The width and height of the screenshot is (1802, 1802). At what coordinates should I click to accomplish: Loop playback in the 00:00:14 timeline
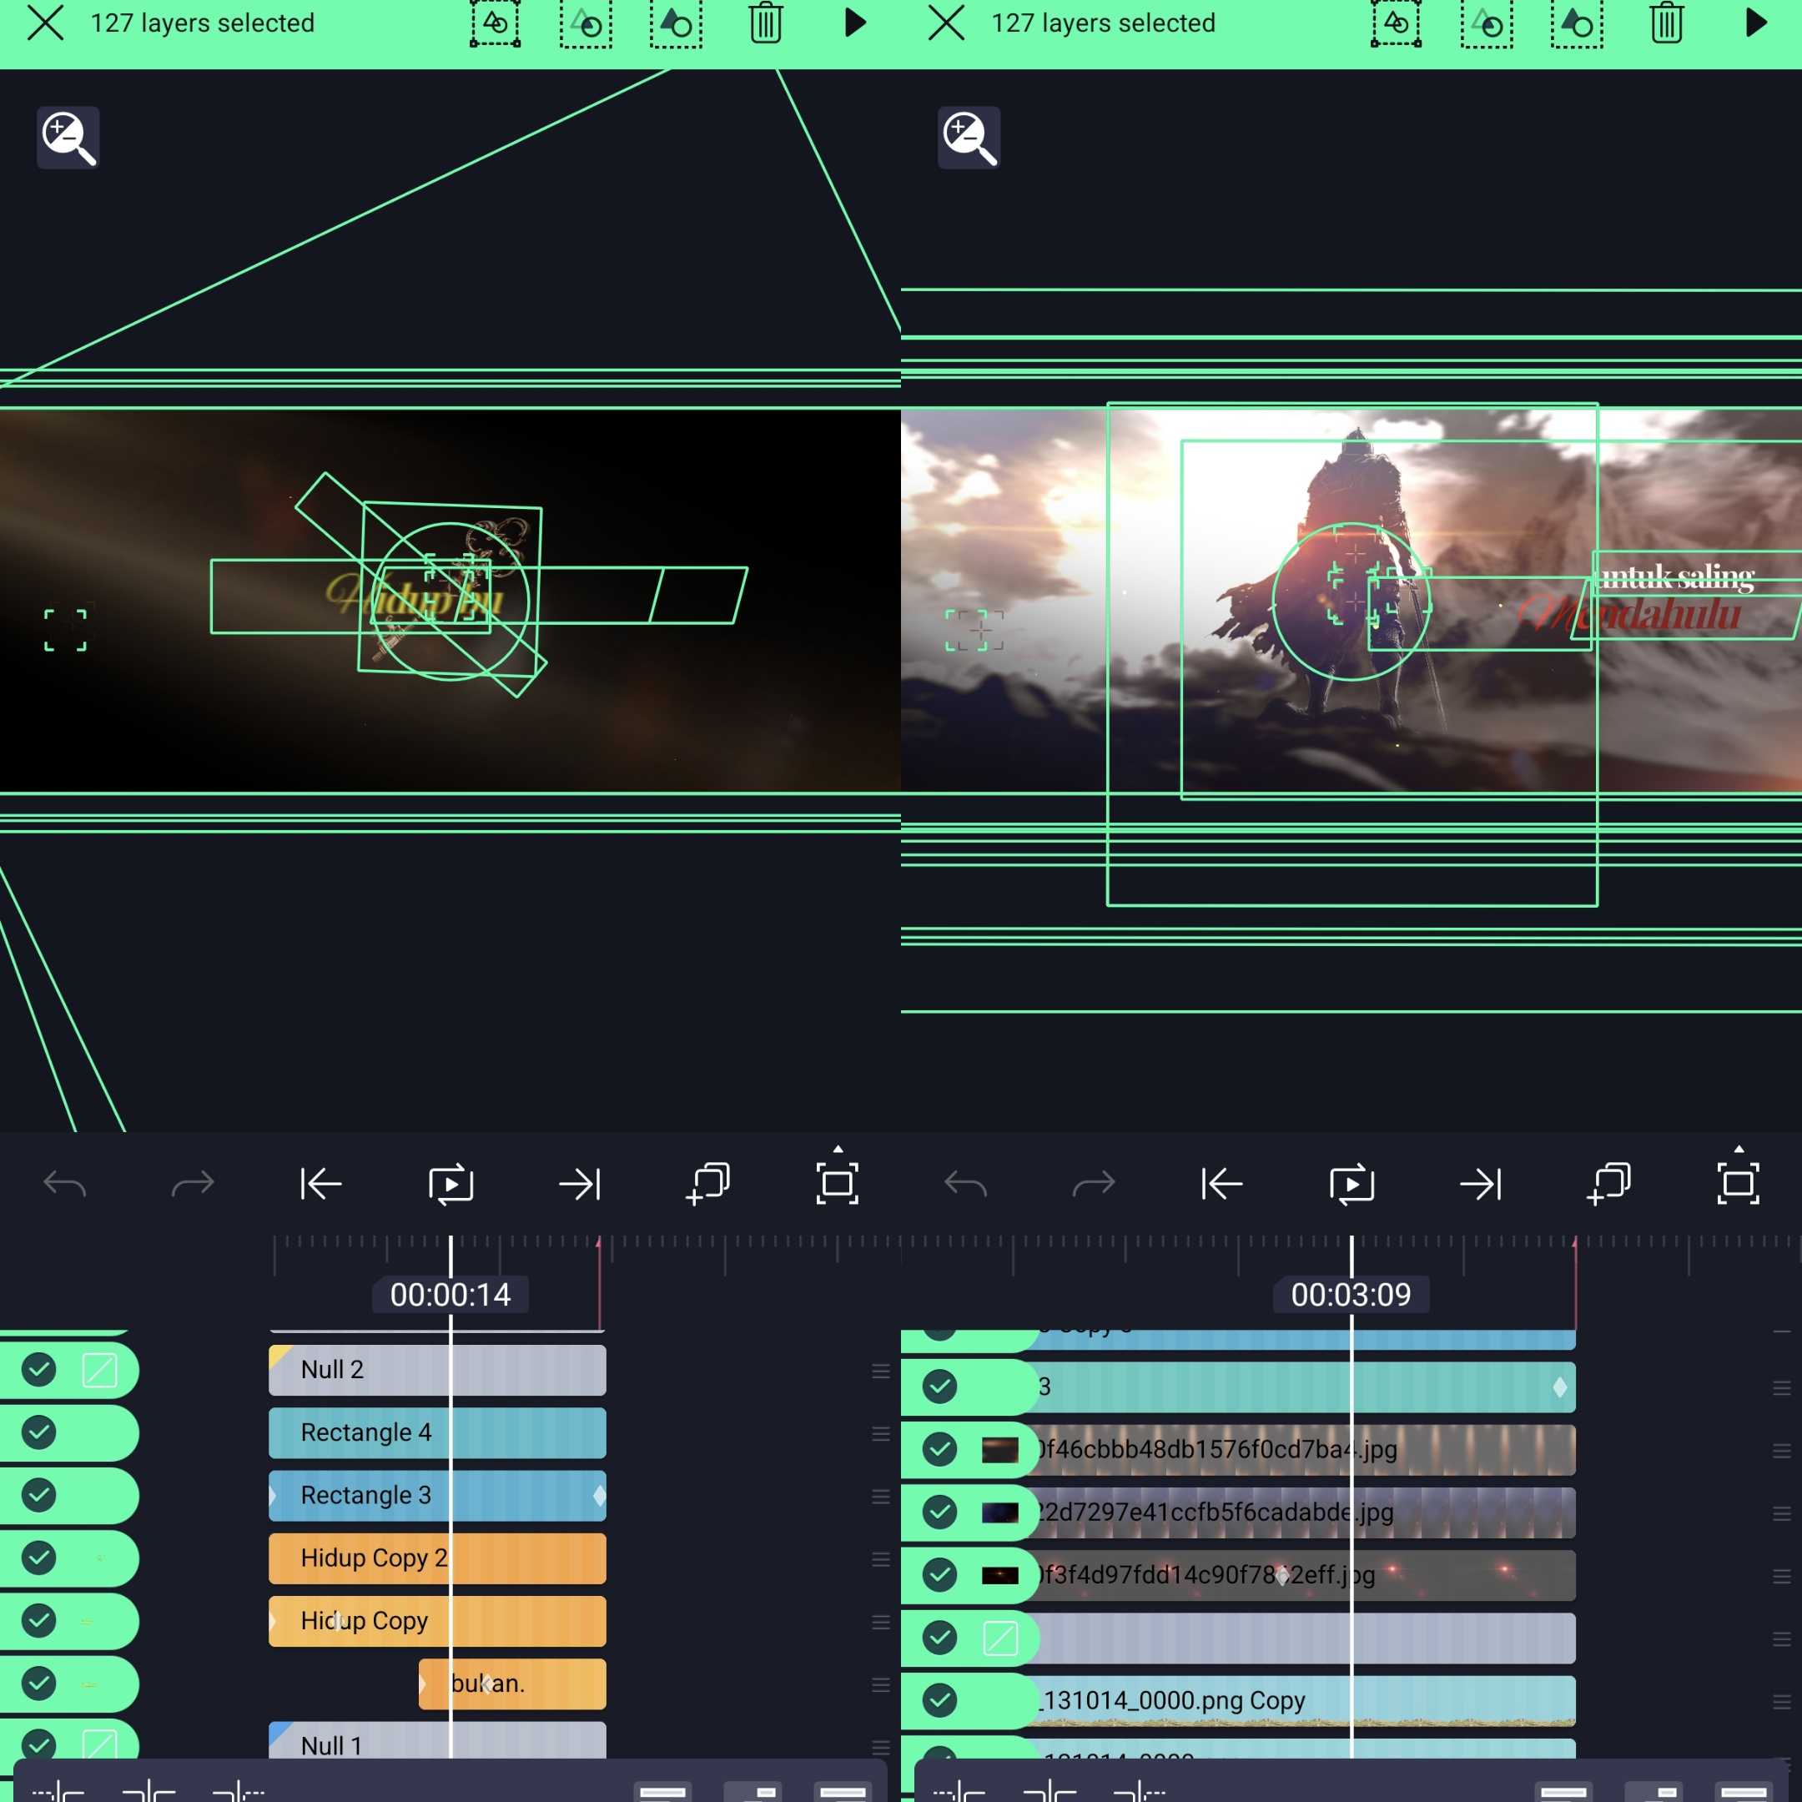click(x=450, y=1185)
